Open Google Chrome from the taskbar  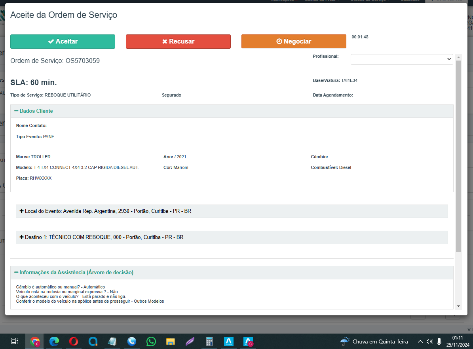pos(35,341)
